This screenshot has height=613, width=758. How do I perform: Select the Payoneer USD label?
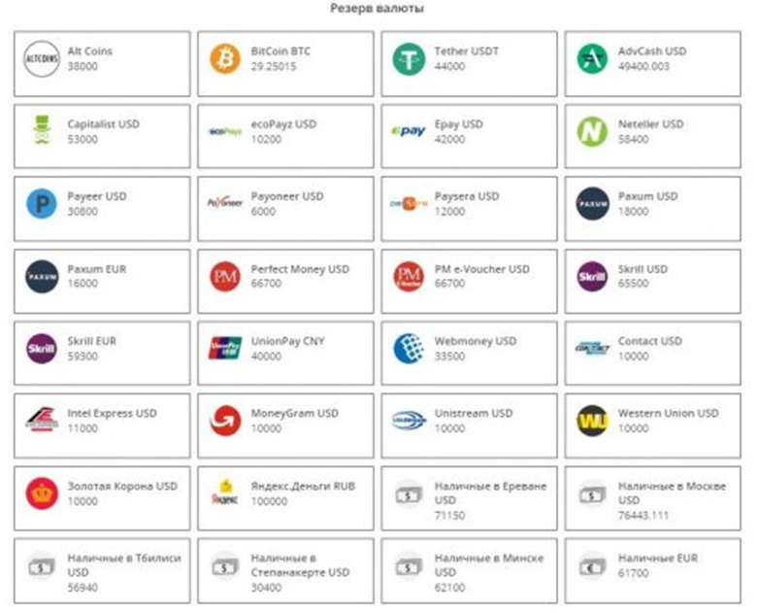287,196
